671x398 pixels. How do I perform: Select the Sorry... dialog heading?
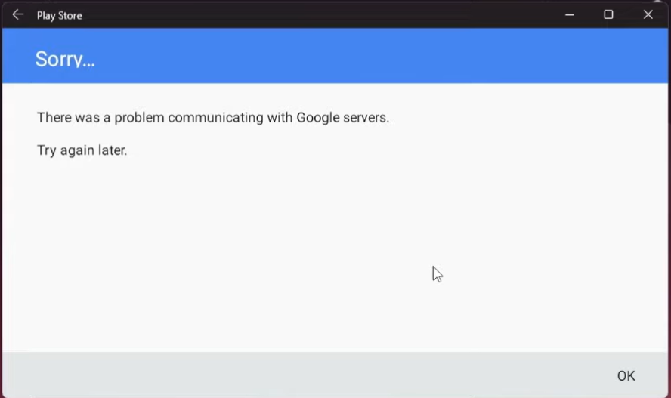pos(65,59)
